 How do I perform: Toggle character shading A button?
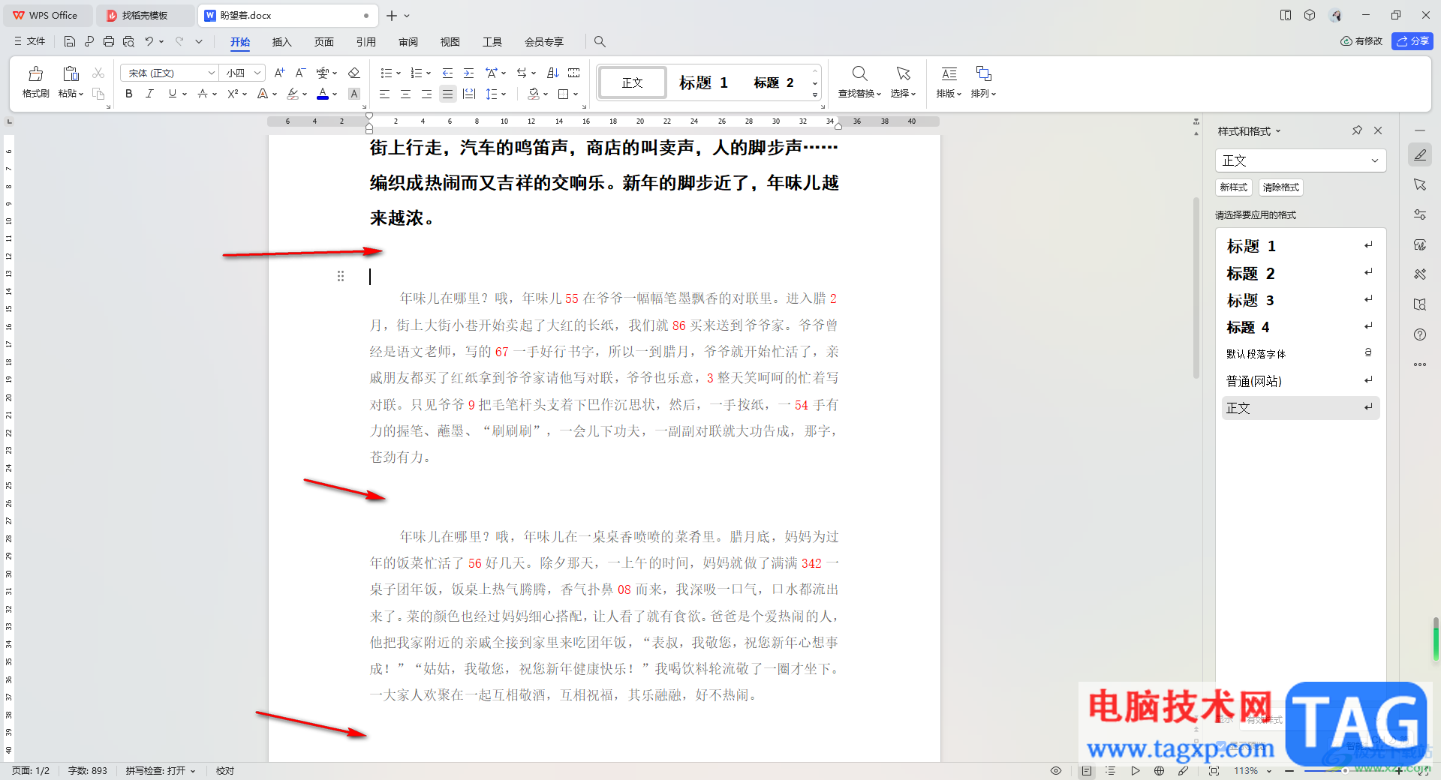[354, 94]
